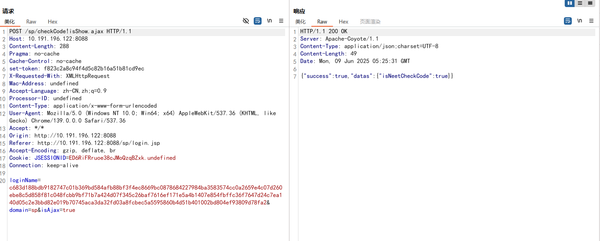This screenshot has height=241, width=600.
Task: Click the 响应 panel heading
Action: tap(299, 11)
